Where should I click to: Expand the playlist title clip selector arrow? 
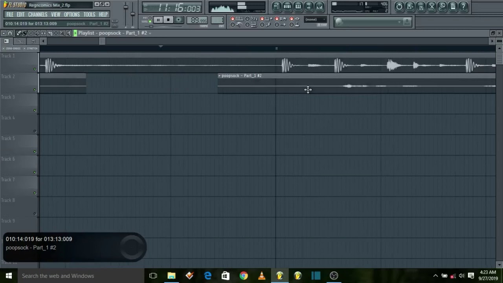(150, 33)
